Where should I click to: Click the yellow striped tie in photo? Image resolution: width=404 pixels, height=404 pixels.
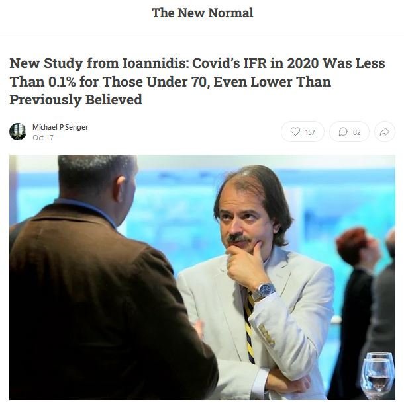point(250,327)
